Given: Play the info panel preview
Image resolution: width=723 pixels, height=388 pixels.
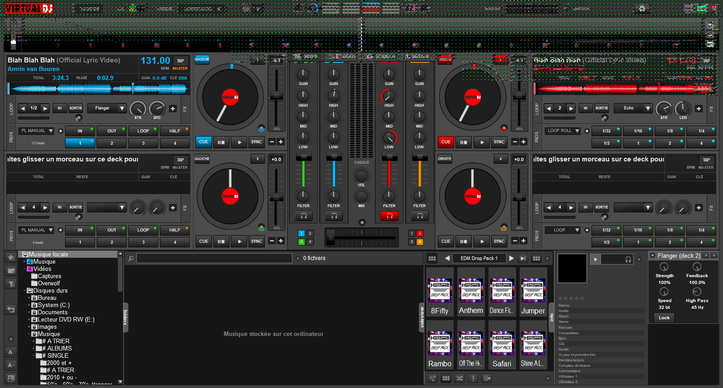Looking at the screenshot, I should (596, 259).
